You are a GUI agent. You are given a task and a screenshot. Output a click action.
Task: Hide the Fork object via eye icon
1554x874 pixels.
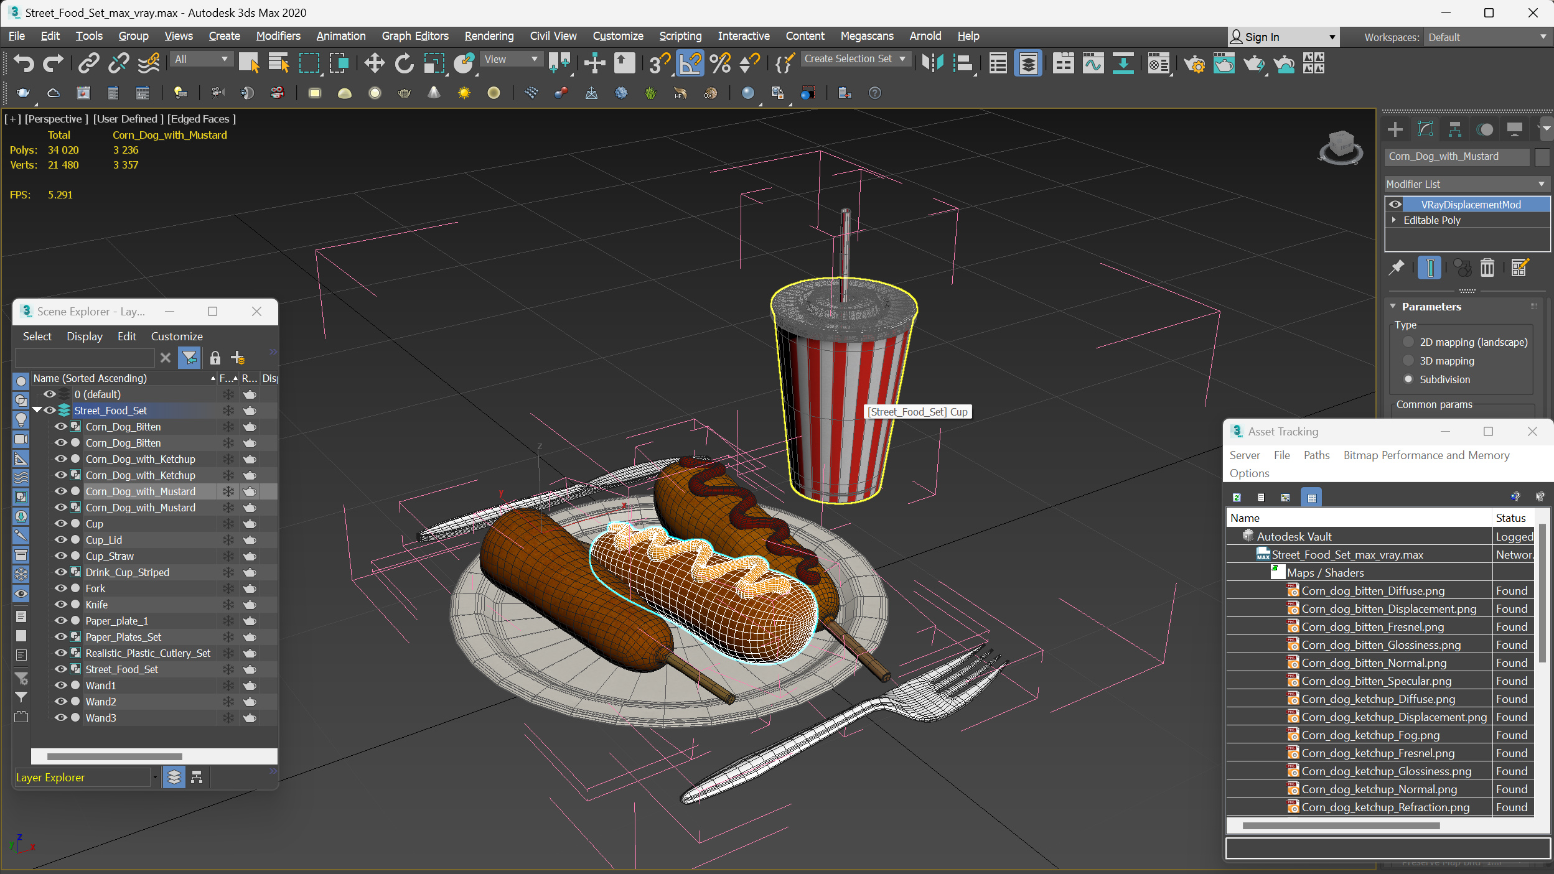tap(60, 588)
